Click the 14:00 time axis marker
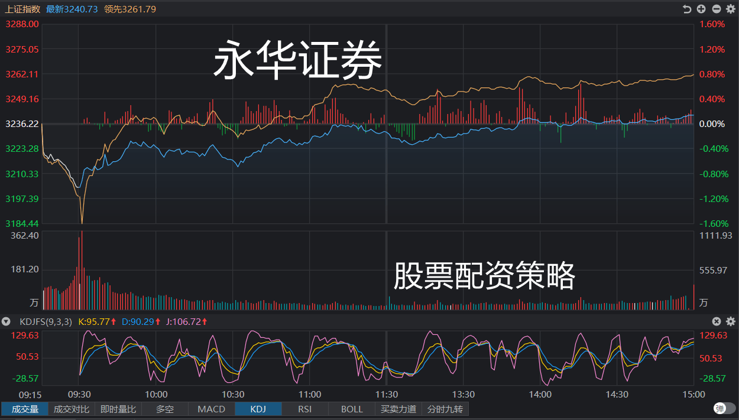This screenshot has height=420, width=739. pyautogui.click(x=540, y=395)
